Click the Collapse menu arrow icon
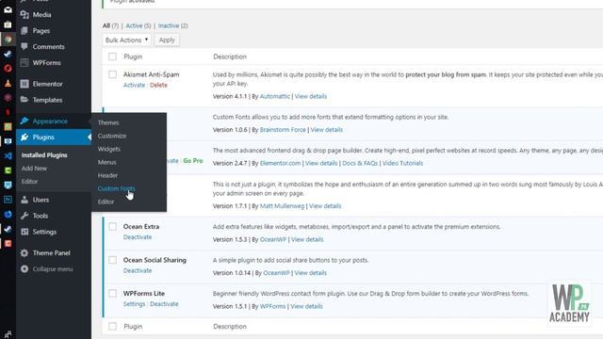The height and width of the screenshot is (339, 603). (24, 268)
